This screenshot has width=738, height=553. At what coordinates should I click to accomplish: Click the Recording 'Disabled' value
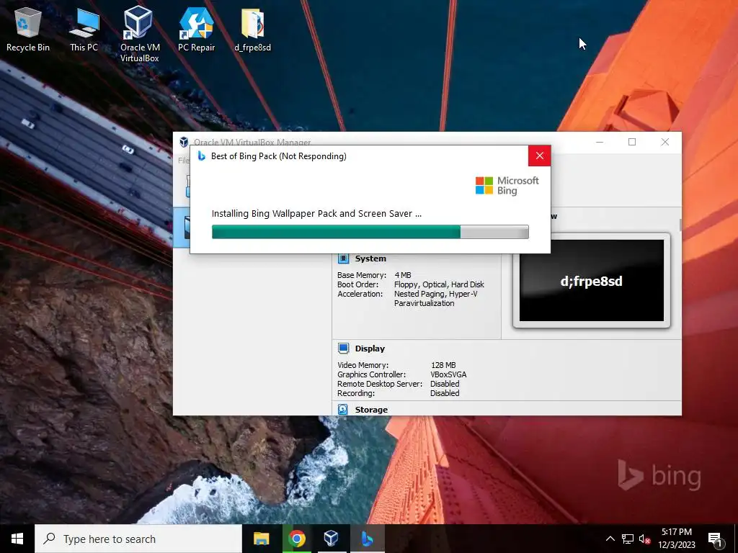[x=445, y=393]
